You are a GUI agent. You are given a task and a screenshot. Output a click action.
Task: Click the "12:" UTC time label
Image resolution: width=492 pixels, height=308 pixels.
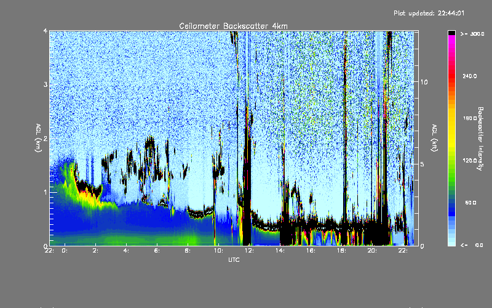pyautogui.click(x=250, y=251)
